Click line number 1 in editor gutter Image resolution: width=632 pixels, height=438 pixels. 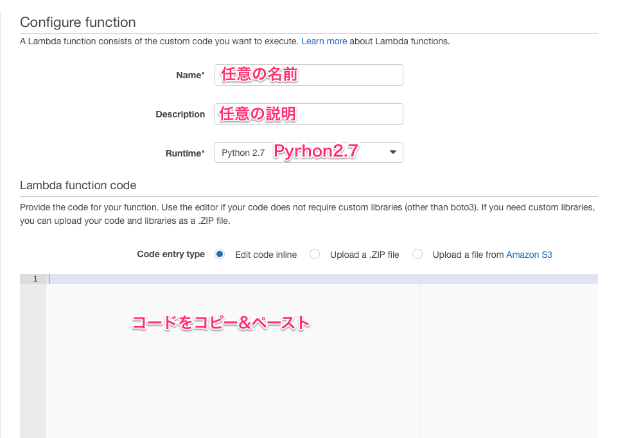pos(35,278)
